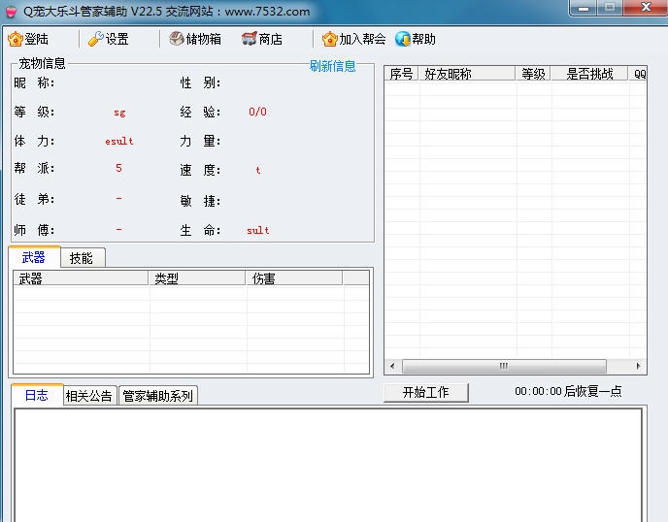Click the 00:00:00 后恢复一点 timer text

coord(568,391)
